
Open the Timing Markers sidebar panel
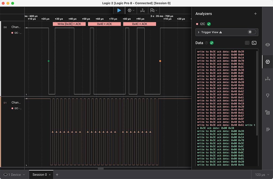pos(268,95)
